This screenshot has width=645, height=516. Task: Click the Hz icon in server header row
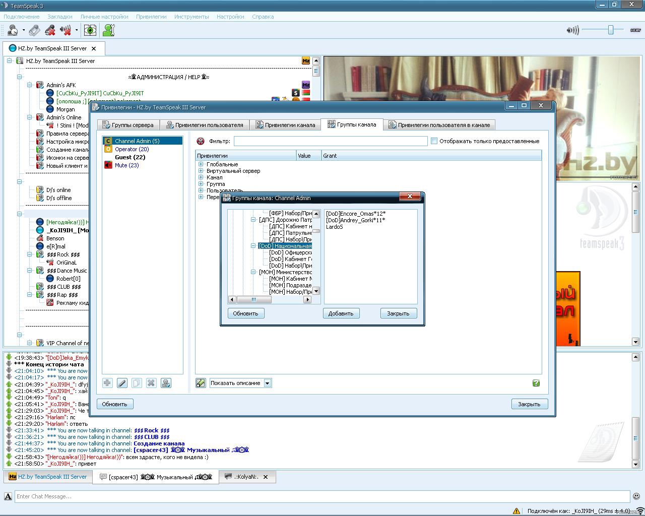point(306,61)
